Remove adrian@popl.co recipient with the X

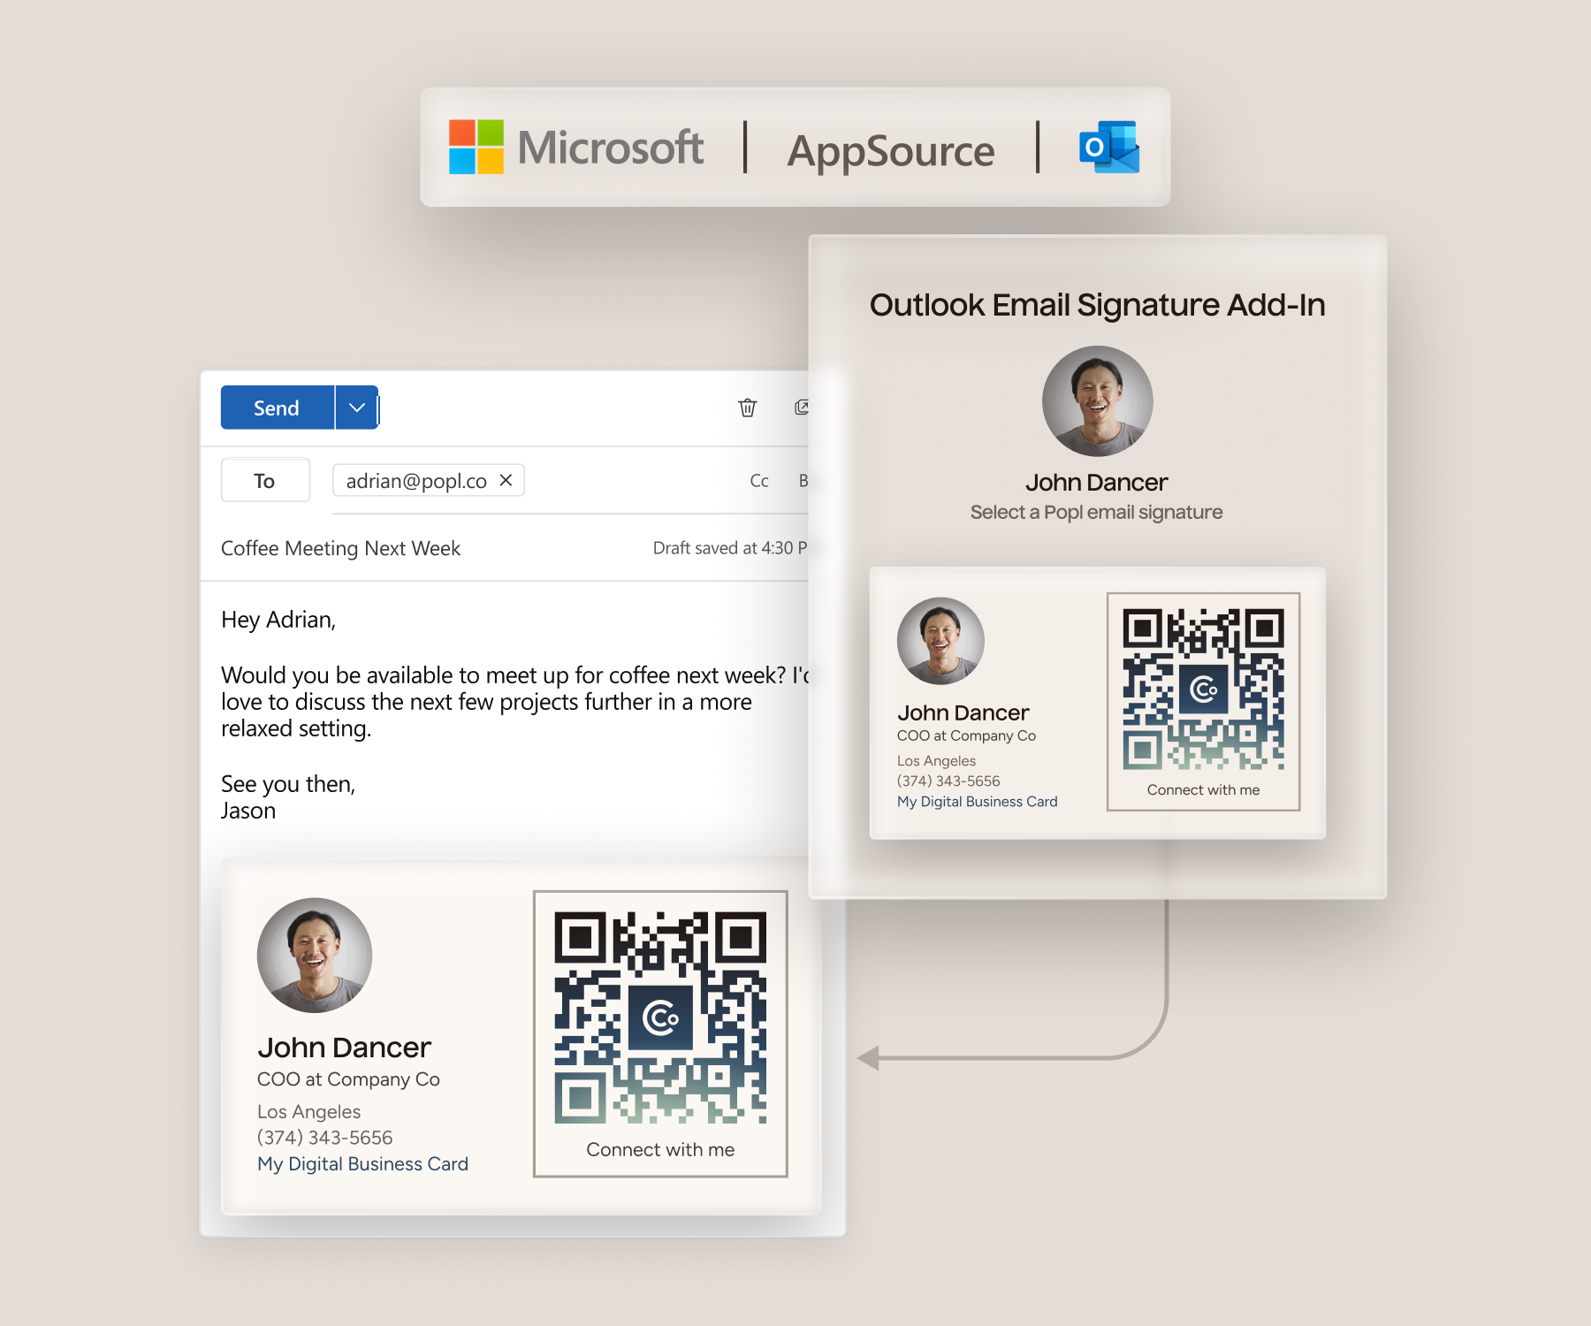click(x=506, y=480)
